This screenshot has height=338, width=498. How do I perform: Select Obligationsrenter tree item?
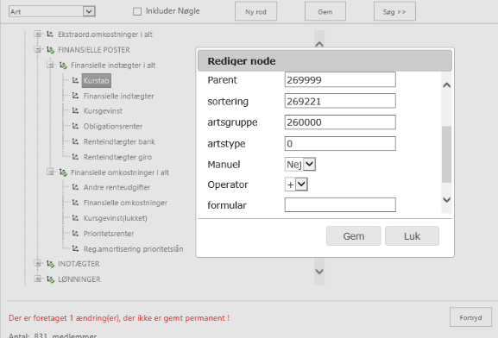[x=113, y=126]
